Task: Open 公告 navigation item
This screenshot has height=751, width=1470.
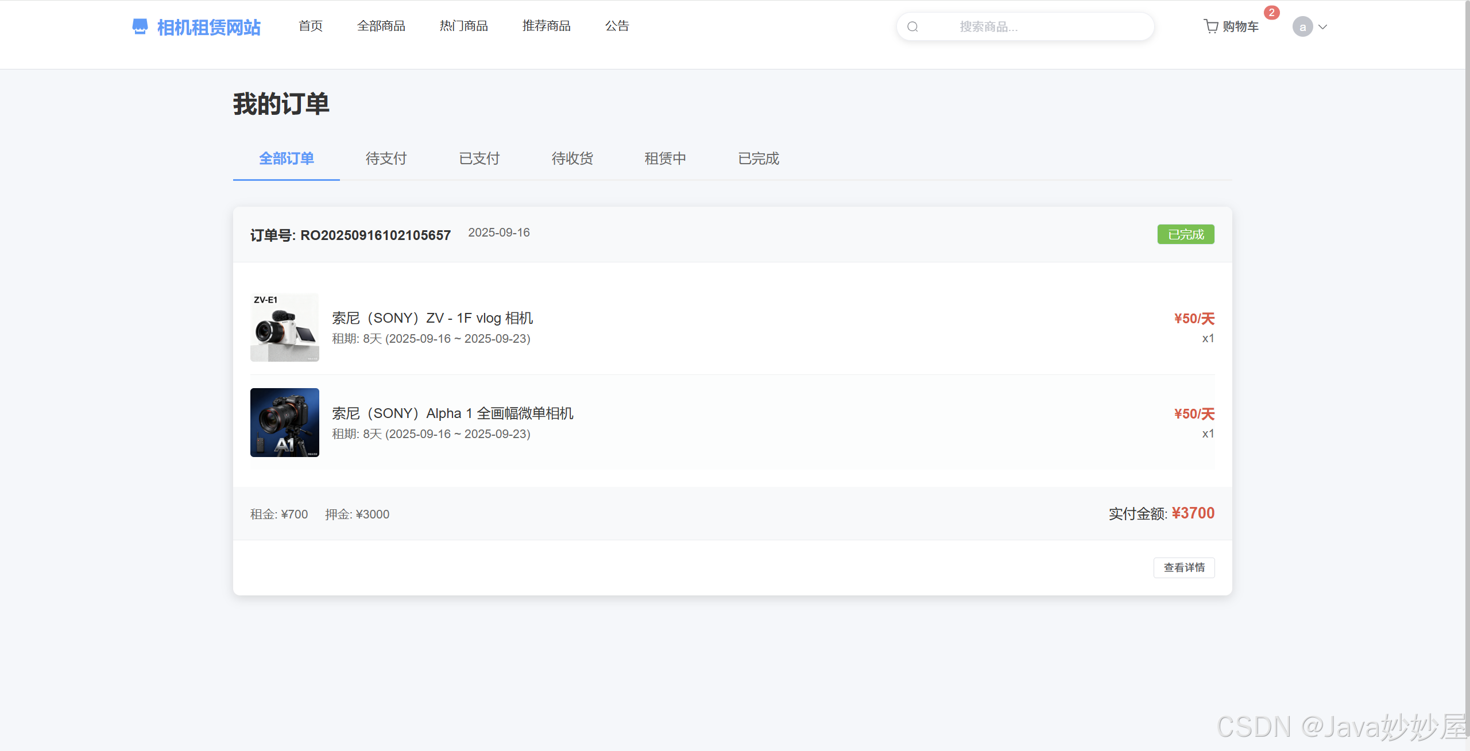Action: point(617,26)
